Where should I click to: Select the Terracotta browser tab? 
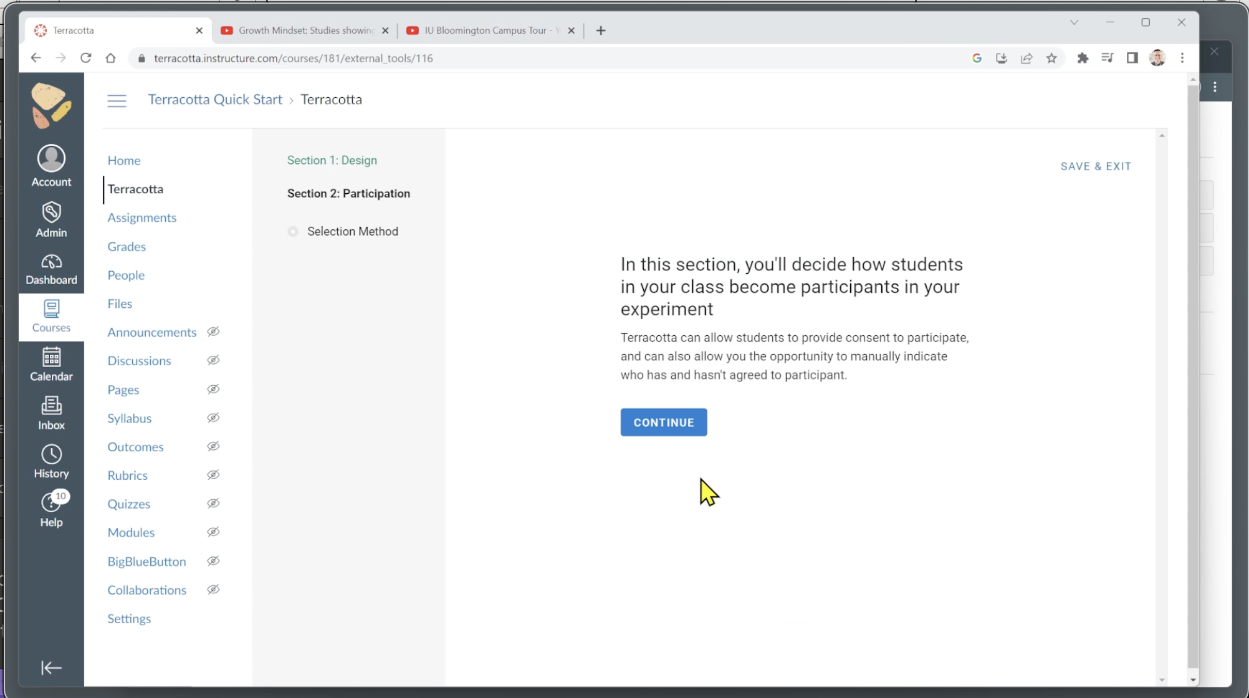tap(118, 31)
